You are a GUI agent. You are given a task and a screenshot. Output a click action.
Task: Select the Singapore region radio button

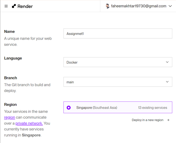tap(69, 108)
